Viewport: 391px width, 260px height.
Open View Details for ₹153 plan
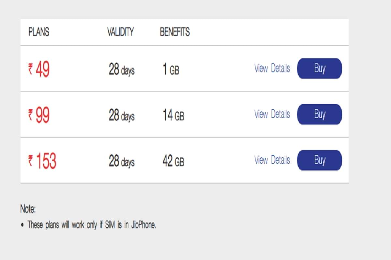(272, 160)
